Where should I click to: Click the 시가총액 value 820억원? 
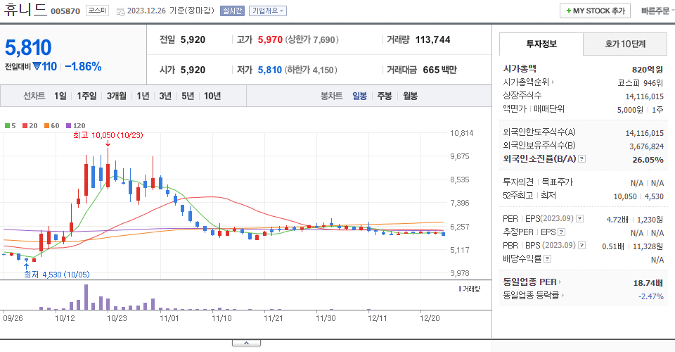coord(648,70)
